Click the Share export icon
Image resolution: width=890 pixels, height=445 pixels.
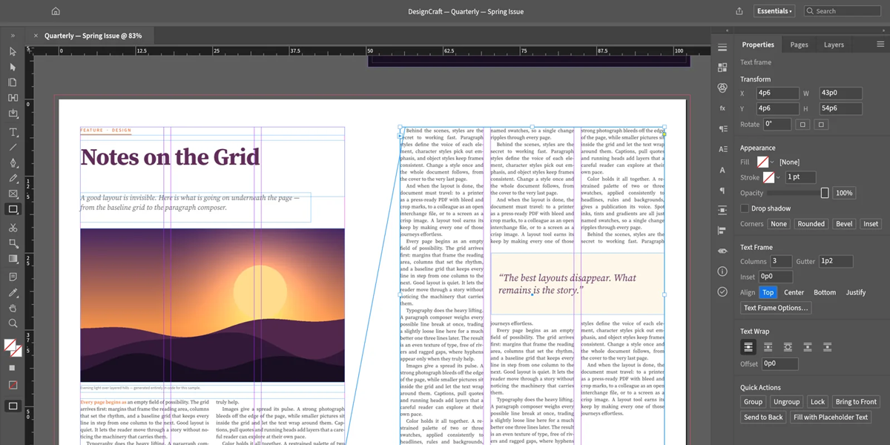coord(739,11)
